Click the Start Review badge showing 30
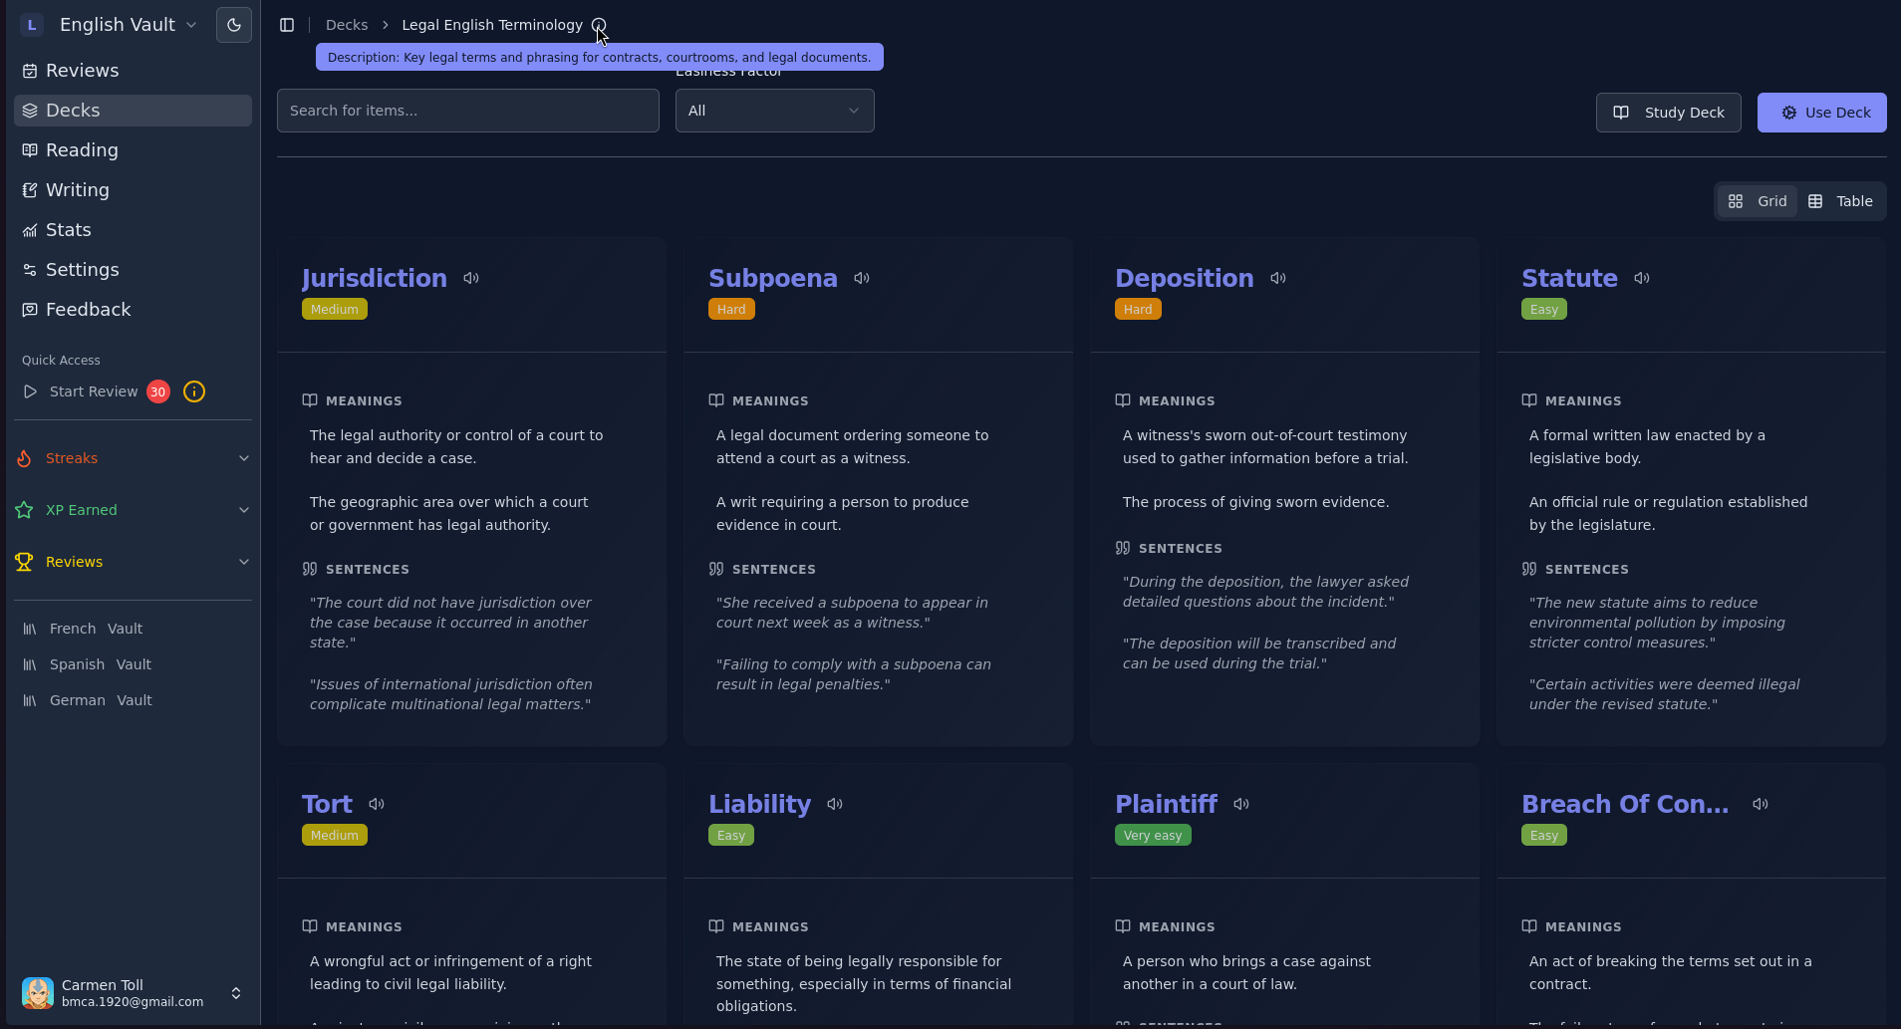The width and height of the screenshot is (1901, 1029). 158,391
